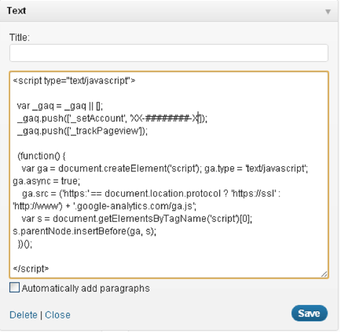Delete the Text widget
Image resolution: width=340 pixels, height=332 pixels.
click(23, 315)
